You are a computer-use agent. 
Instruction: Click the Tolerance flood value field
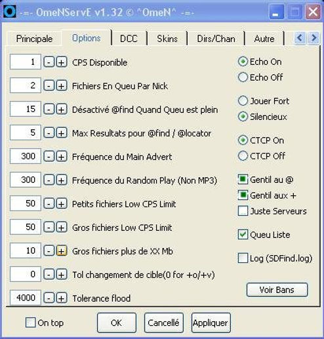pyautogui.click(x=26, y=298)
